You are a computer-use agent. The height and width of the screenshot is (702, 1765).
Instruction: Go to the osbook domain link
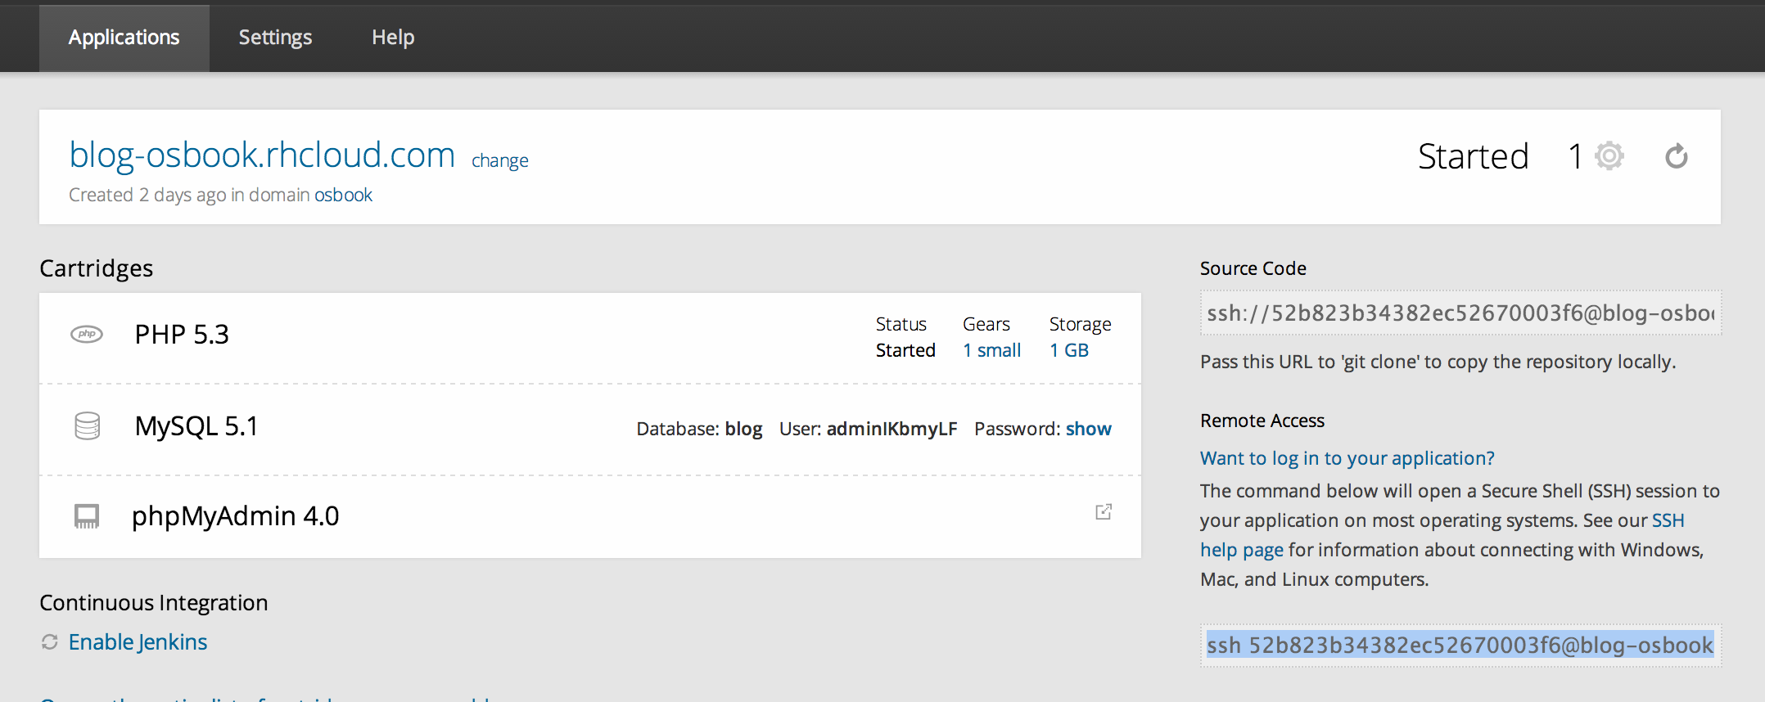pos(343,196)
